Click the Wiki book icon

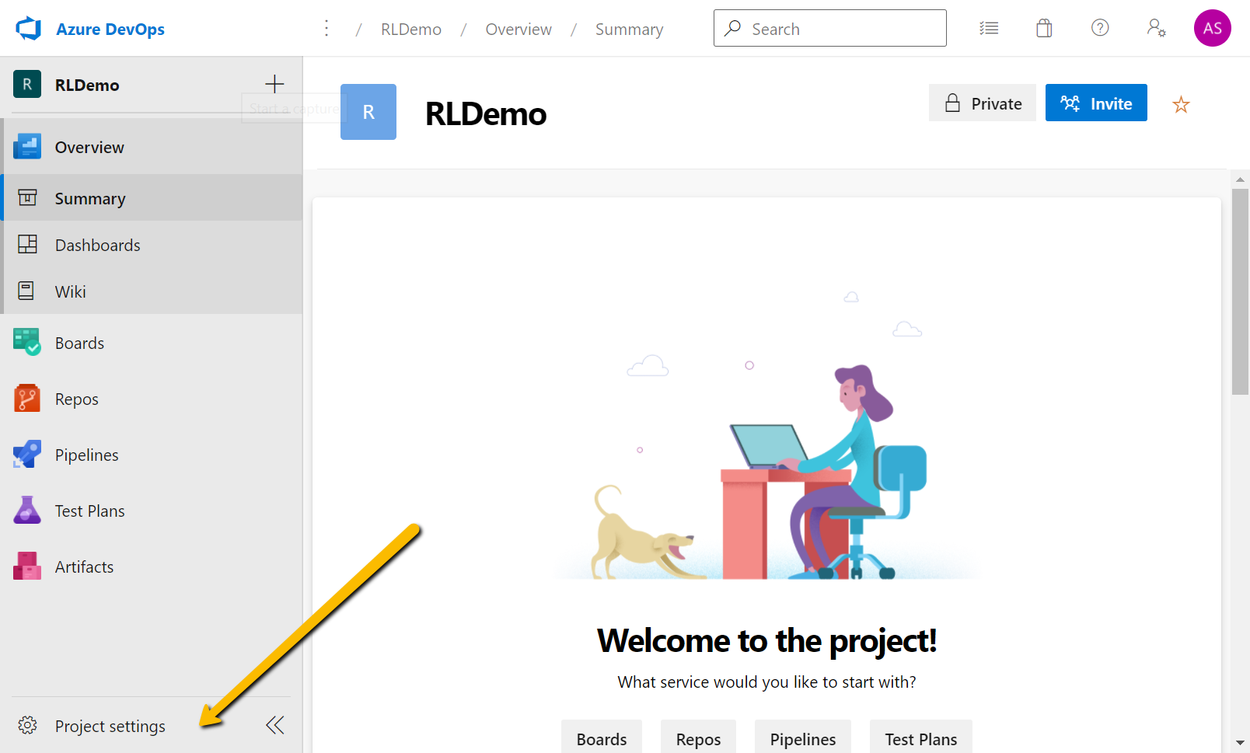pos(26,291)
